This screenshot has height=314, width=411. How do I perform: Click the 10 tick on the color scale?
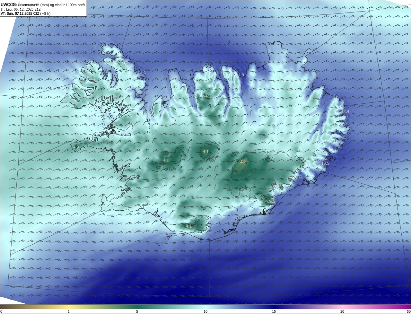click(205, 311)
